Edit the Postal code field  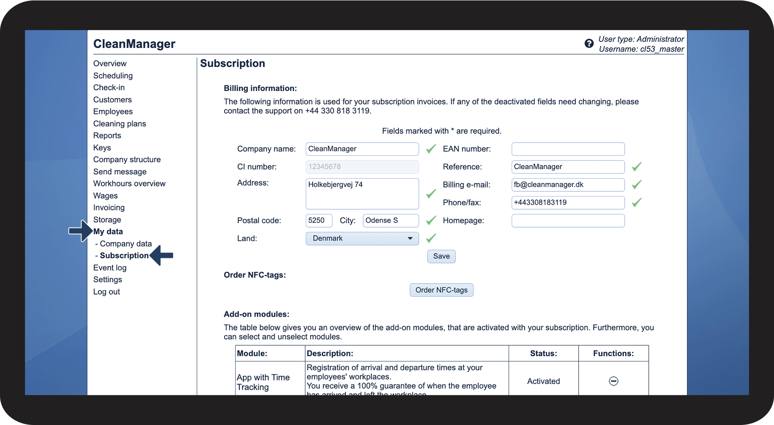tap(318, 221)
